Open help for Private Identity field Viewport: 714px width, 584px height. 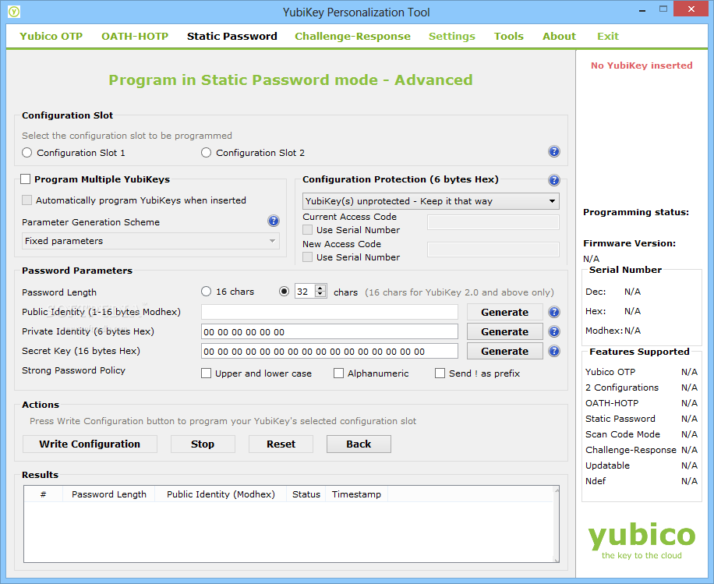click(x=553, y=331)
